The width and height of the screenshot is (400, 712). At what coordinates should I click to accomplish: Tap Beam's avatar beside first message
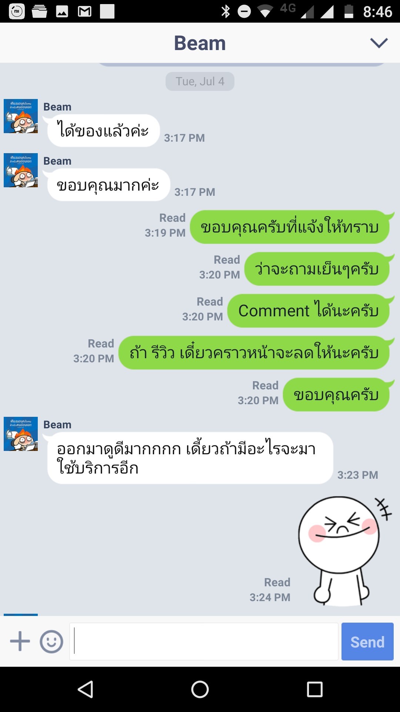[21, 116]
